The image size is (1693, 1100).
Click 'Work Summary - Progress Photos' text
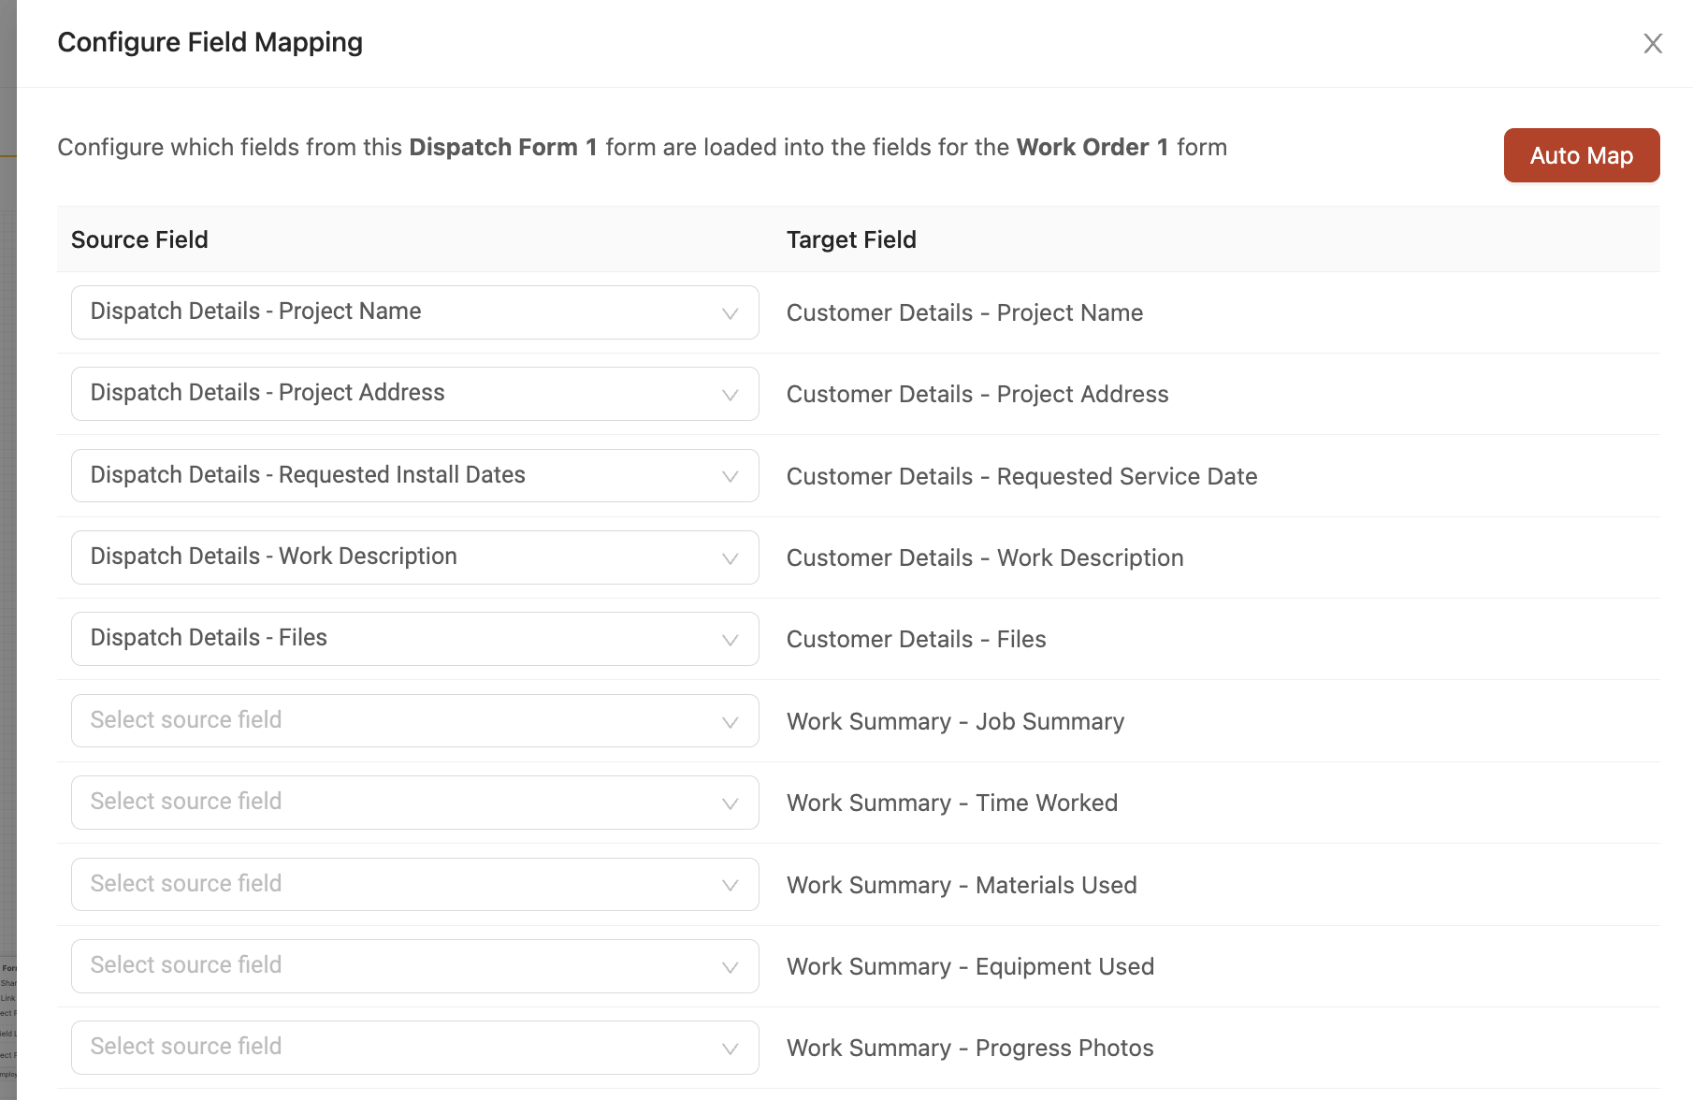[x=970, y=1048]
